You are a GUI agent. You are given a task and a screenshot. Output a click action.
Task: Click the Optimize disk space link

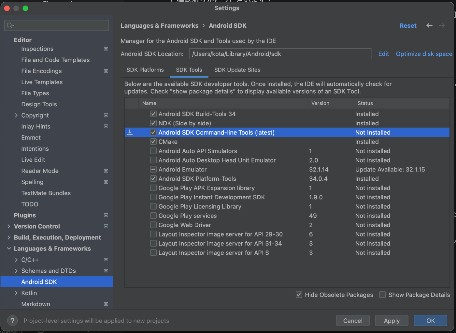click(424, 54)
